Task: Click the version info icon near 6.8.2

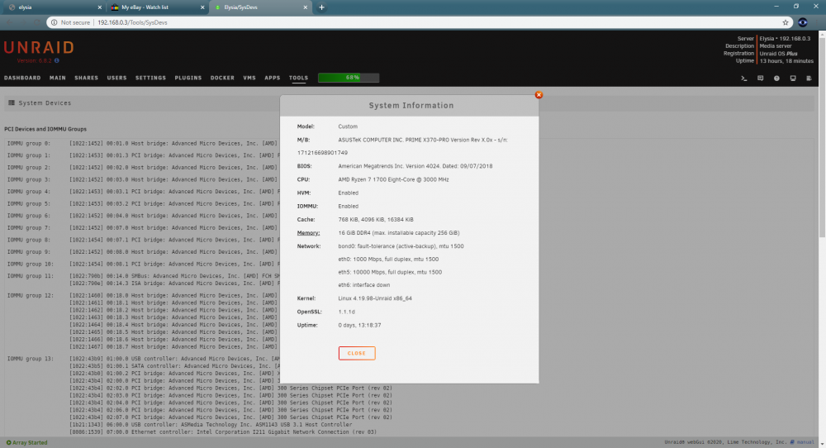Action: pos(57,60)
